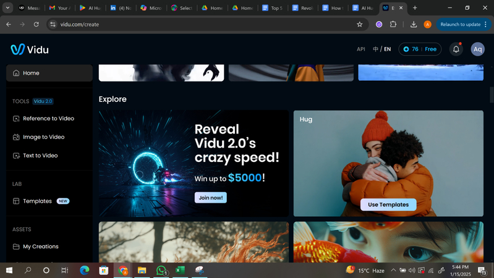The height and width of the screenshot is (278, 494).
Task: Open Reference to Video tool
Action: (x=49, y=119)
